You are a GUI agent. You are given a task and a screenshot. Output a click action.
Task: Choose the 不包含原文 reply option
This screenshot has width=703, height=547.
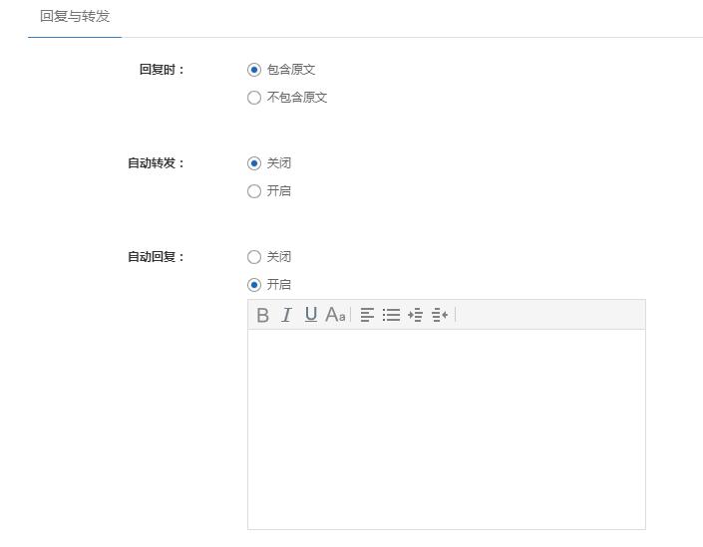coord(254,98)
